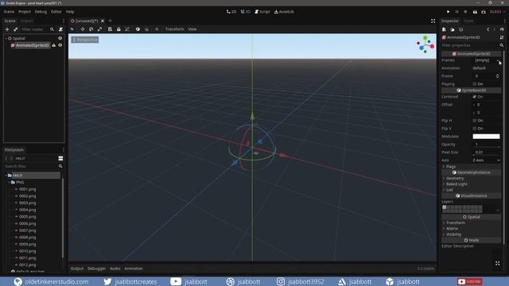The width and height of the screenshot is (509, 286).
Task: Collapse the PNG folder in FileSystem
Action: [10, 182]
